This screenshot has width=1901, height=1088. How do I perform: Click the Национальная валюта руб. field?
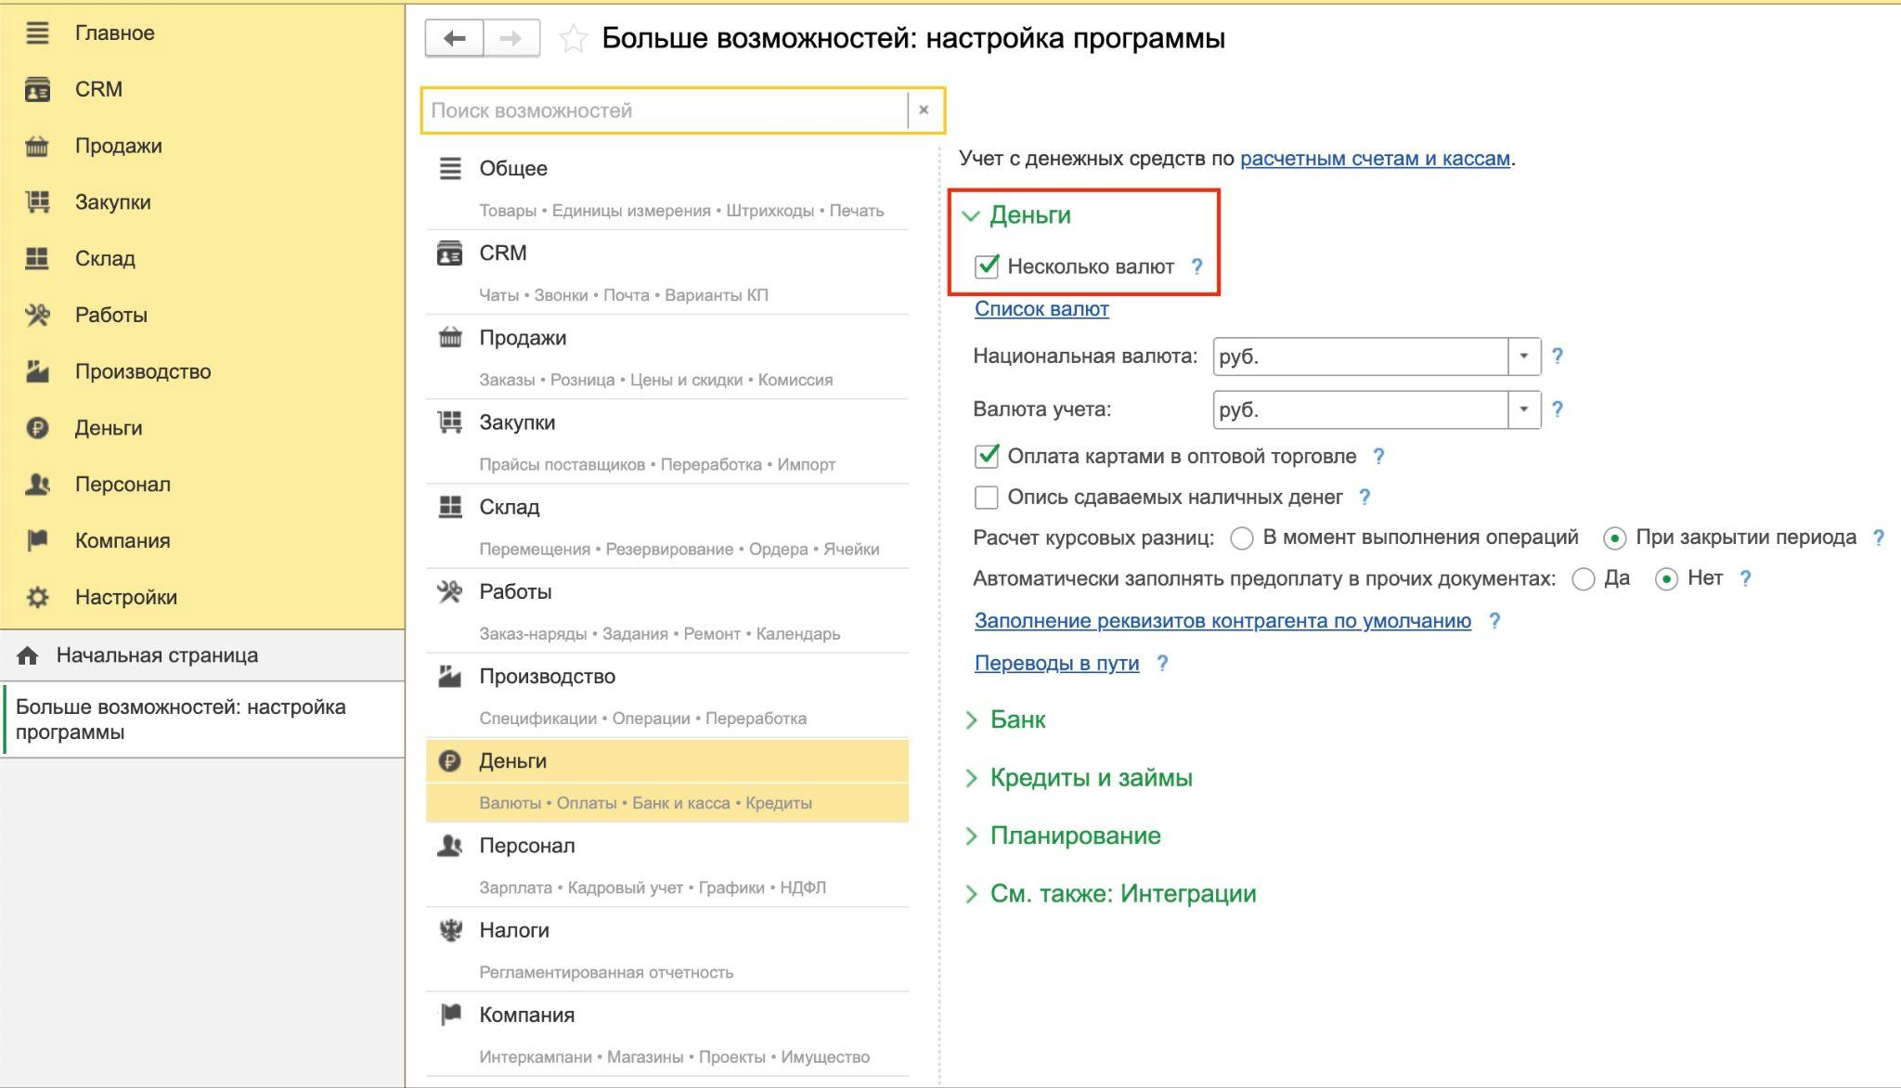(x=1361, y=356)
